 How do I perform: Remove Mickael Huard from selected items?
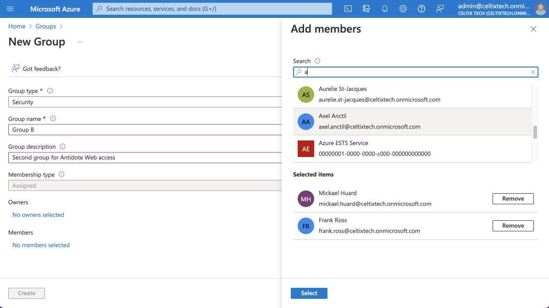coord(513,199)
